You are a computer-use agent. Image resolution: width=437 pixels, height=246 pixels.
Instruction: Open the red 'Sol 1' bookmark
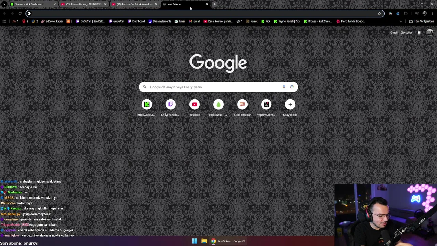15,21
